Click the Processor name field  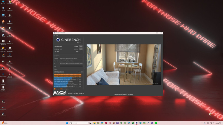tap(71, 58)
